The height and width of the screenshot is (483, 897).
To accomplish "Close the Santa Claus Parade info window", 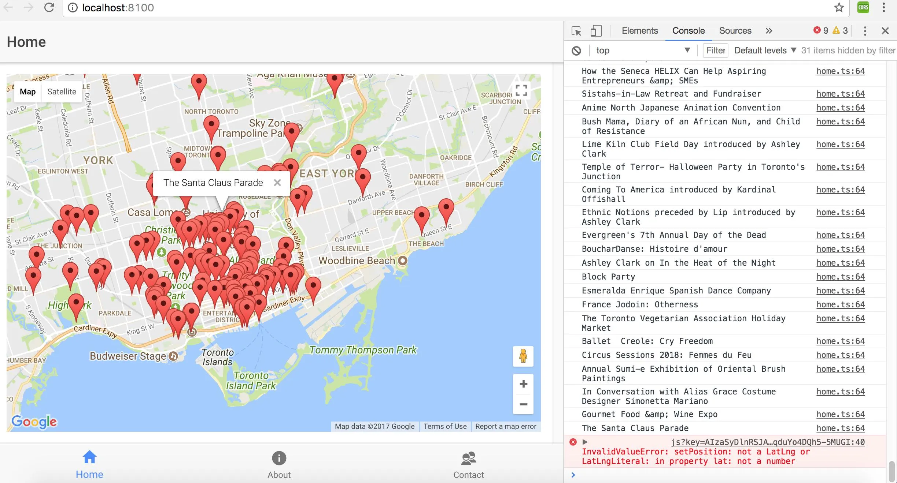I will (x=277, y=183).
